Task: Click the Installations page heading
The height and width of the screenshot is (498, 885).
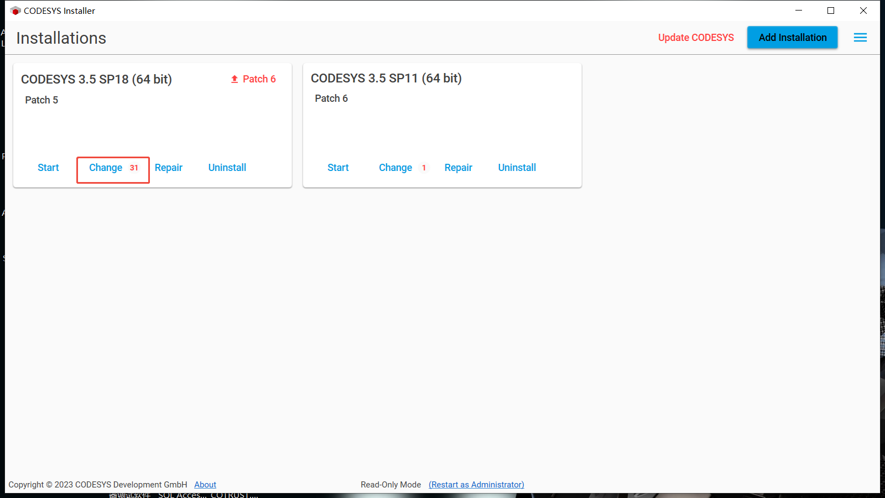Action: click(x=61, y=38)
